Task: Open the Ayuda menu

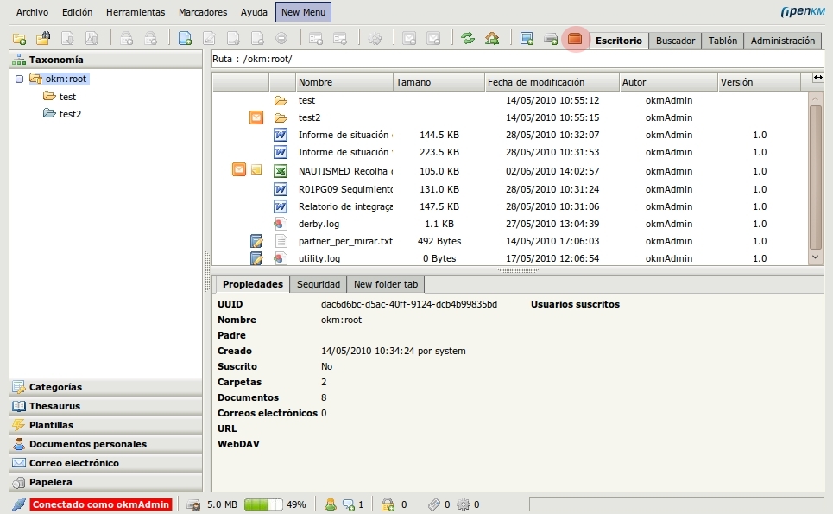Action: (254, 12)
